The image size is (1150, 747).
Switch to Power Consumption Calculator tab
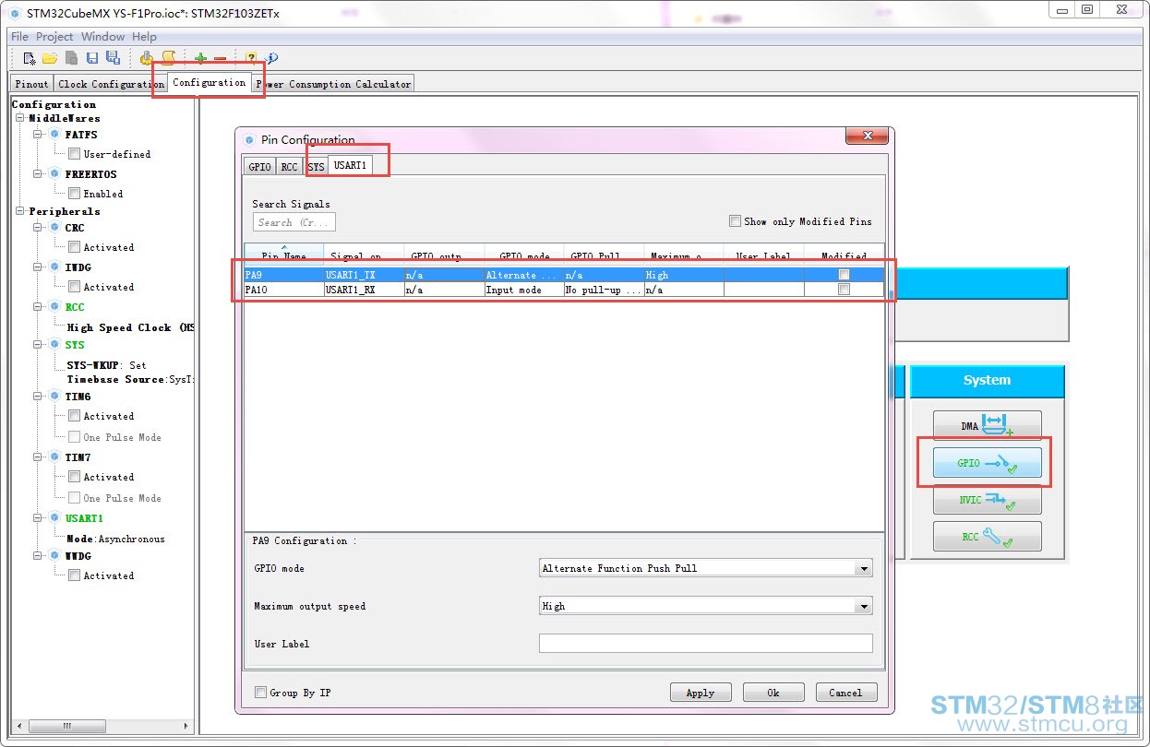click(x=333, y=84)
